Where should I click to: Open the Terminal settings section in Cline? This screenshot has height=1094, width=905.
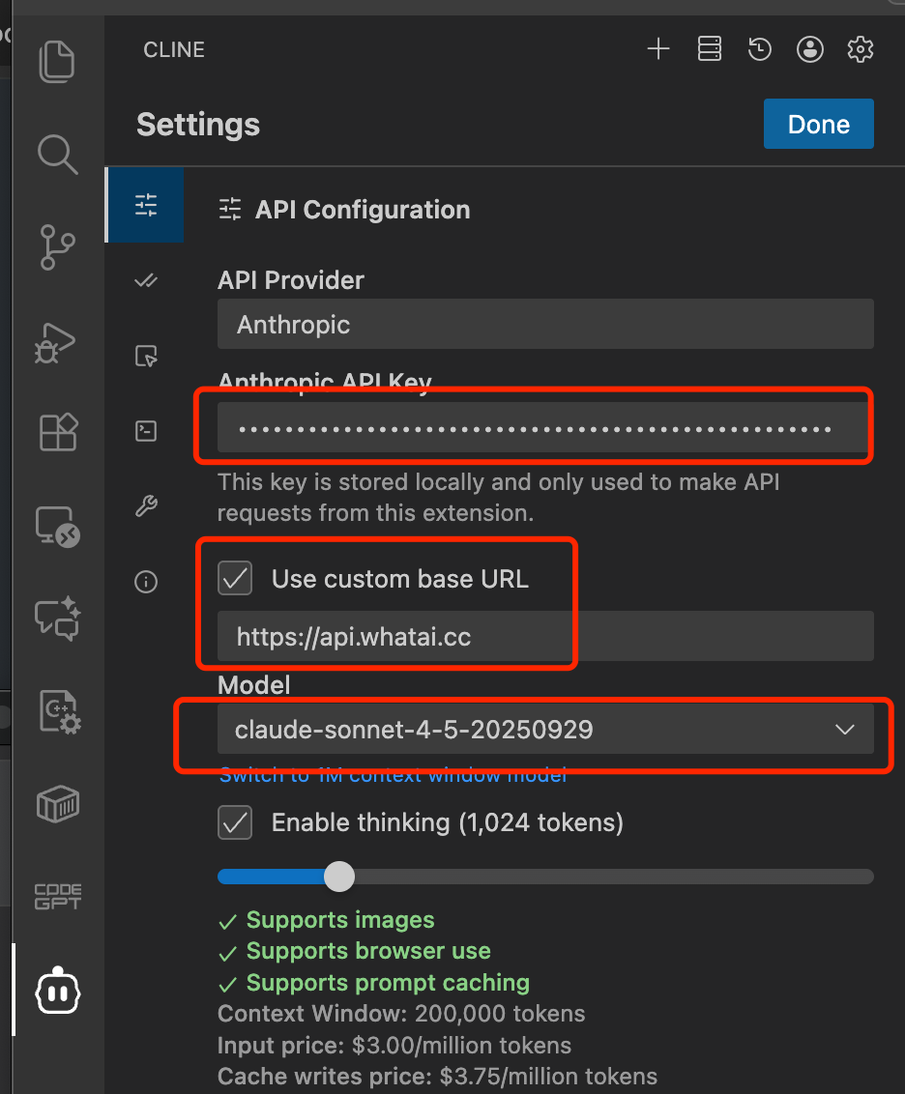coord(145,431)
